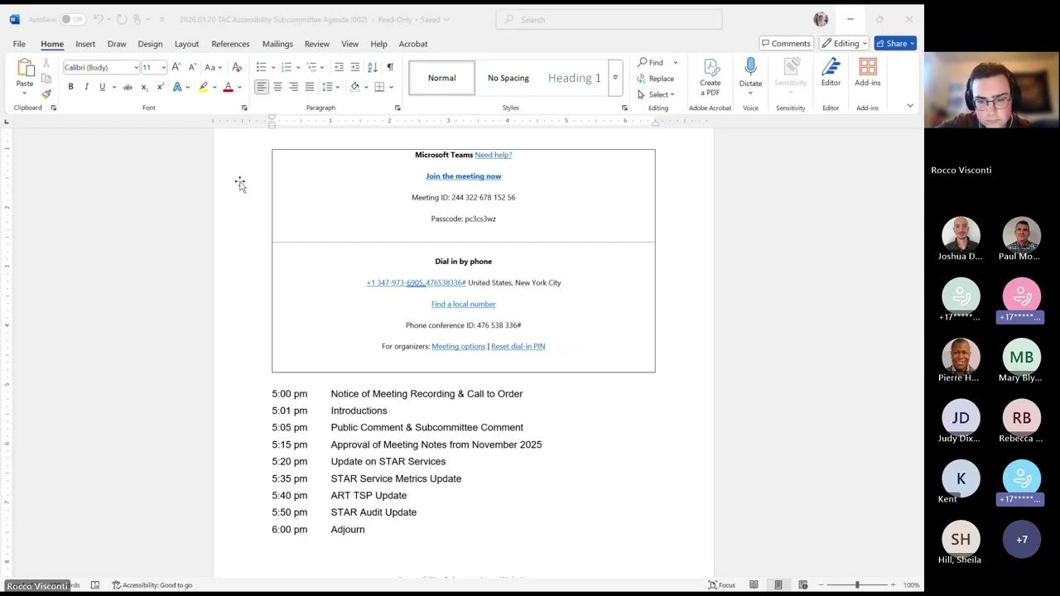Expand the Styles gallery more arrow
The width and height of the screenshot is (1060, 596).
pos(614,78)
